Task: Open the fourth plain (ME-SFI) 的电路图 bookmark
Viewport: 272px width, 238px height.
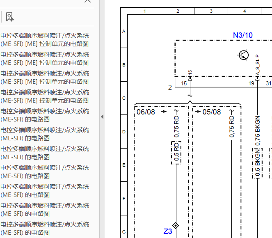Action: click(x=45, y=172)
